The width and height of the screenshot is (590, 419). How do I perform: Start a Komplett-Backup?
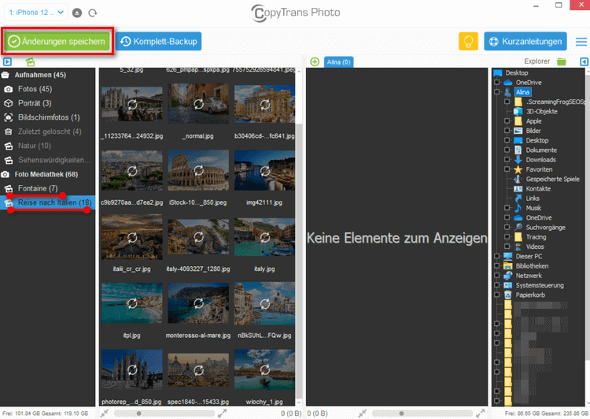[x=158, y=42]
